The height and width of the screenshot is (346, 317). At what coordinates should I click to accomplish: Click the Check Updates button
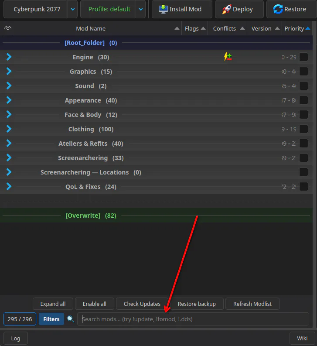(142, 304)
